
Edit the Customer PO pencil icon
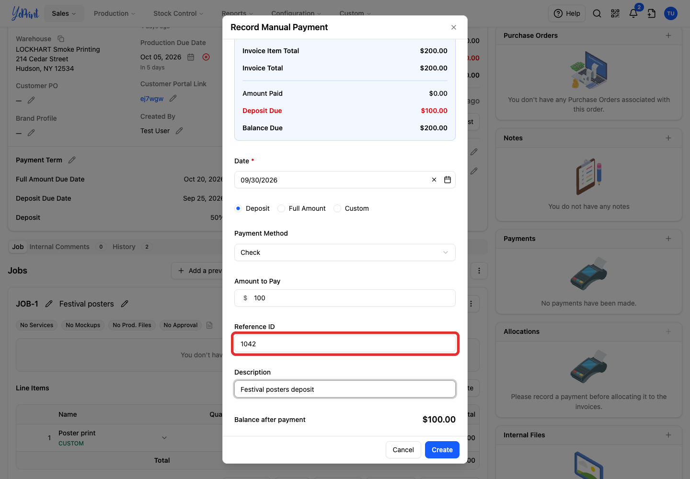(x=31, y=100)
